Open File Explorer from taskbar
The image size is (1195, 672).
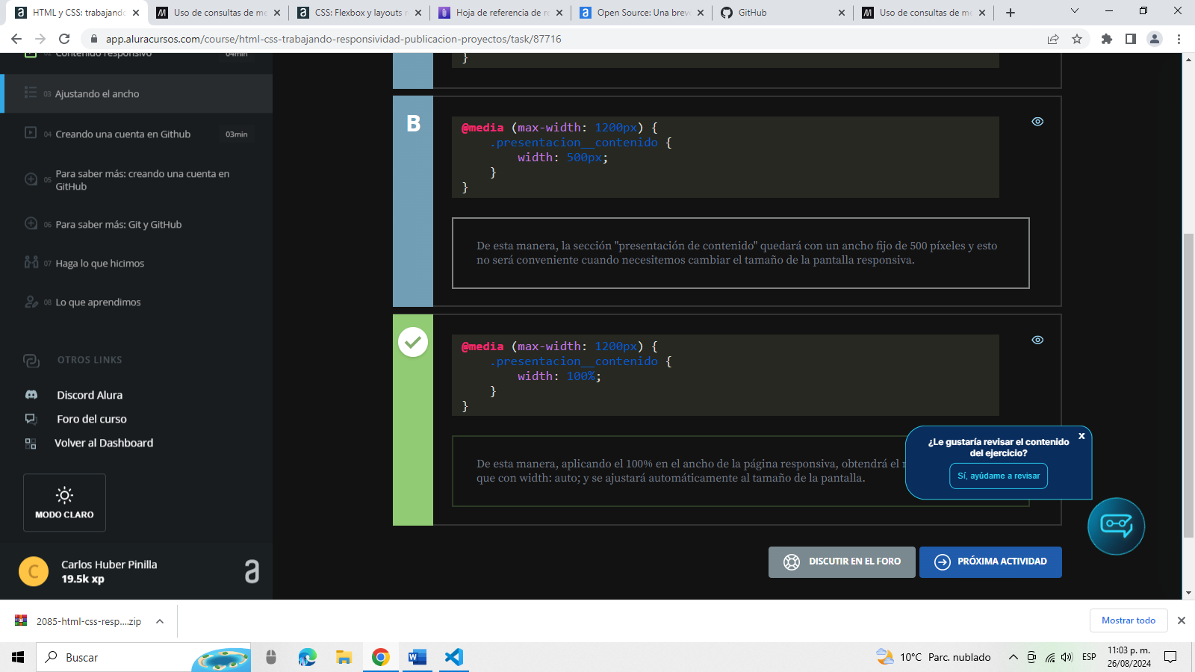tap(344, 657)
